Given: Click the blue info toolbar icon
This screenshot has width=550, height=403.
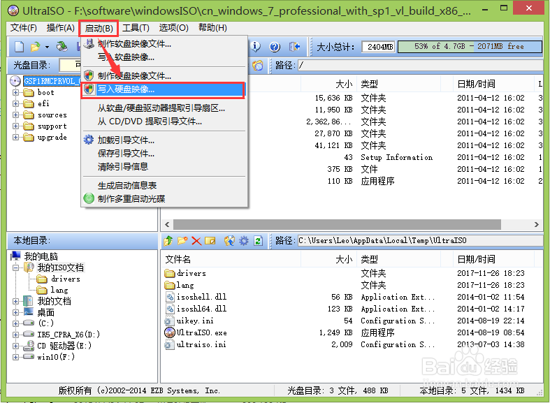Looking at the screenshot, I should tap(256, 46).
